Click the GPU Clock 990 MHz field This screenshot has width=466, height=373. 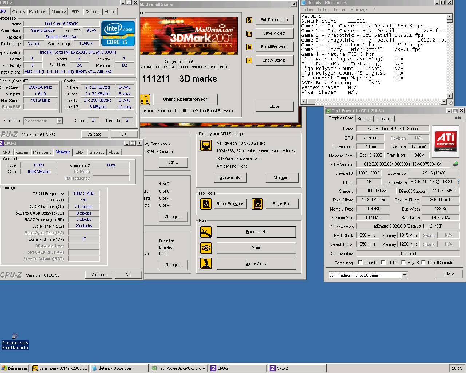tap(368, 236)
